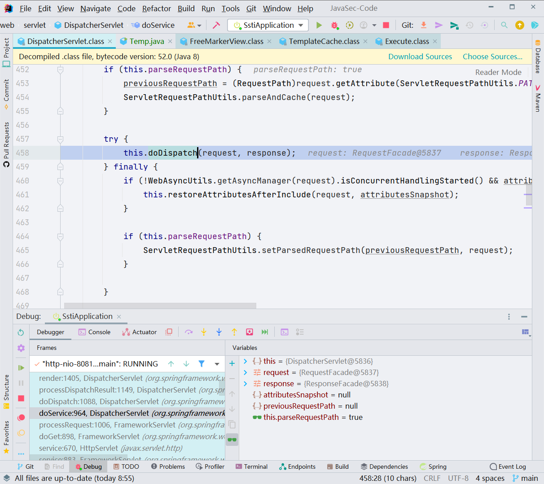View breakpoints with the red circles icon
The width and height of the screenshot is (544, 484).
(x=21, y=418)
